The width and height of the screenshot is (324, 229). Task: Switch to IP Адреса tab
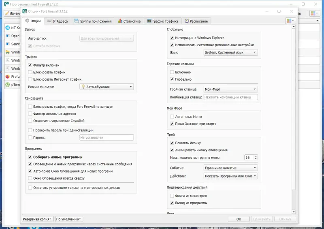58,21
